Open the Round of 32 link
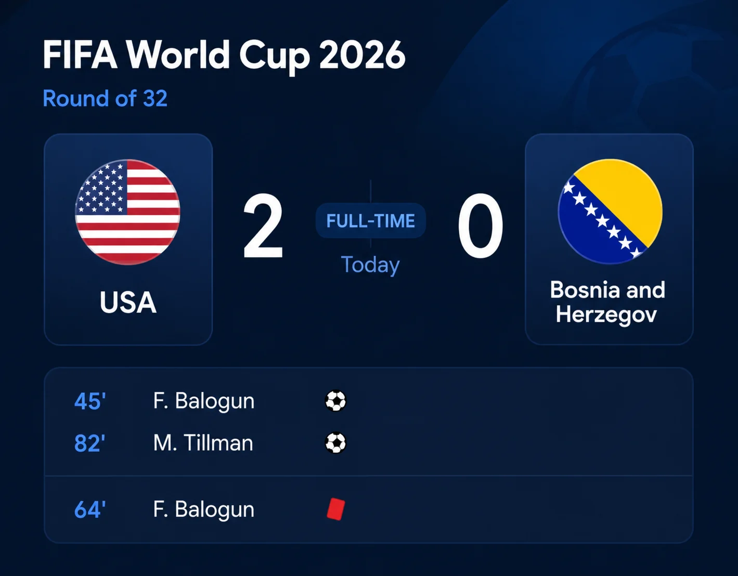 (105, 98)
